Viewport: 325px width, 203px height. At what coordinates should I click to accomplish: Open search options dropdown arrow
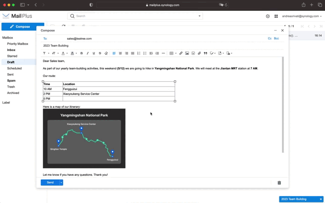(200, 16)
